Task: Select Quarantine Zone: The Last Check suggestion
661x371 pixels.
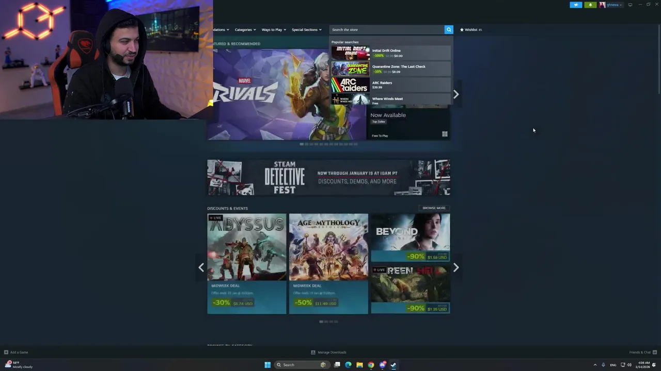Action: click(x=391, y=69)
